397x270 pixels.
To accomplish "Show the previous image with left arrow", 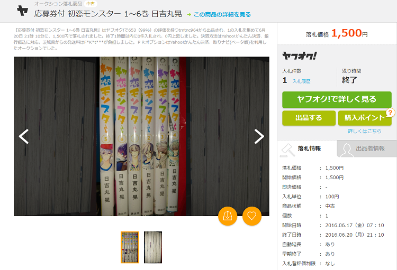I will click(23, 136).
